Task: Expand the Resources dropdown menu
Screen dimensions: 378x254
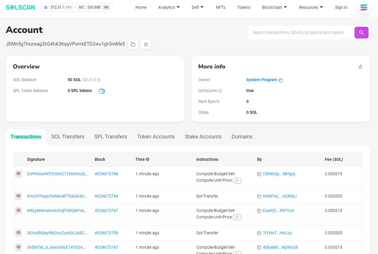Action: coord(311,7)
